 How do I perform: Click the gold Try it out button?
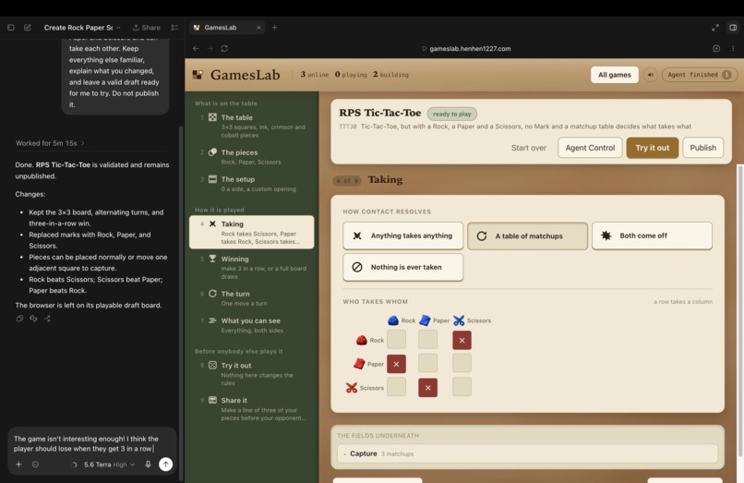tap(653, 148)
